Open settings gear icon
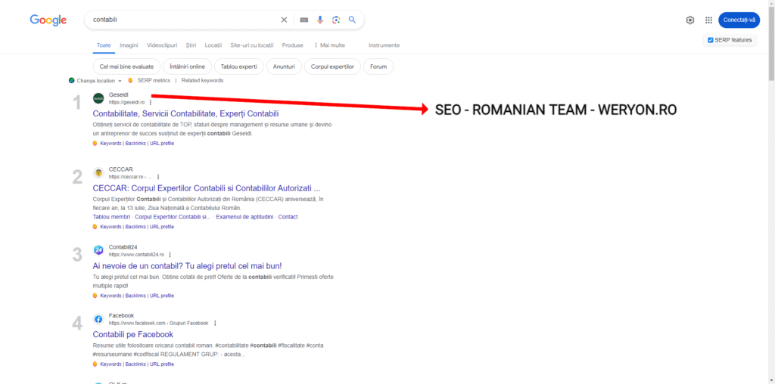 coord(690,20)
